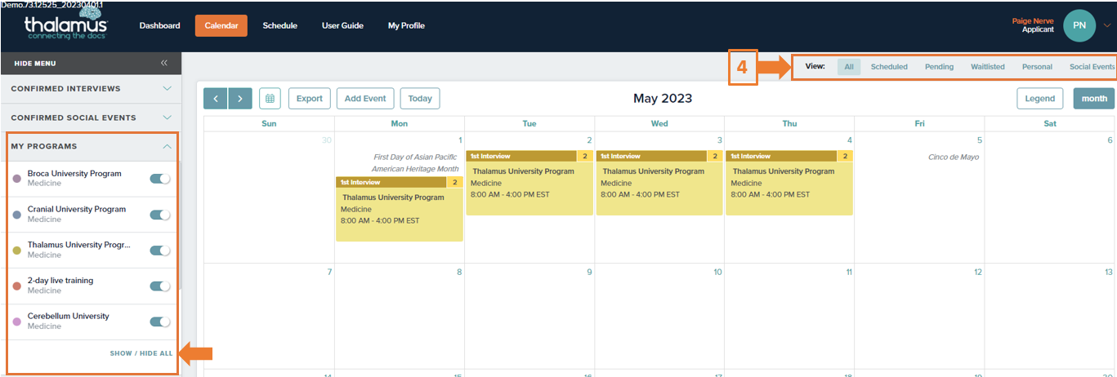Jump to Today
Image resolution: width=1117 pixels, height=377 pixels.
420,99
